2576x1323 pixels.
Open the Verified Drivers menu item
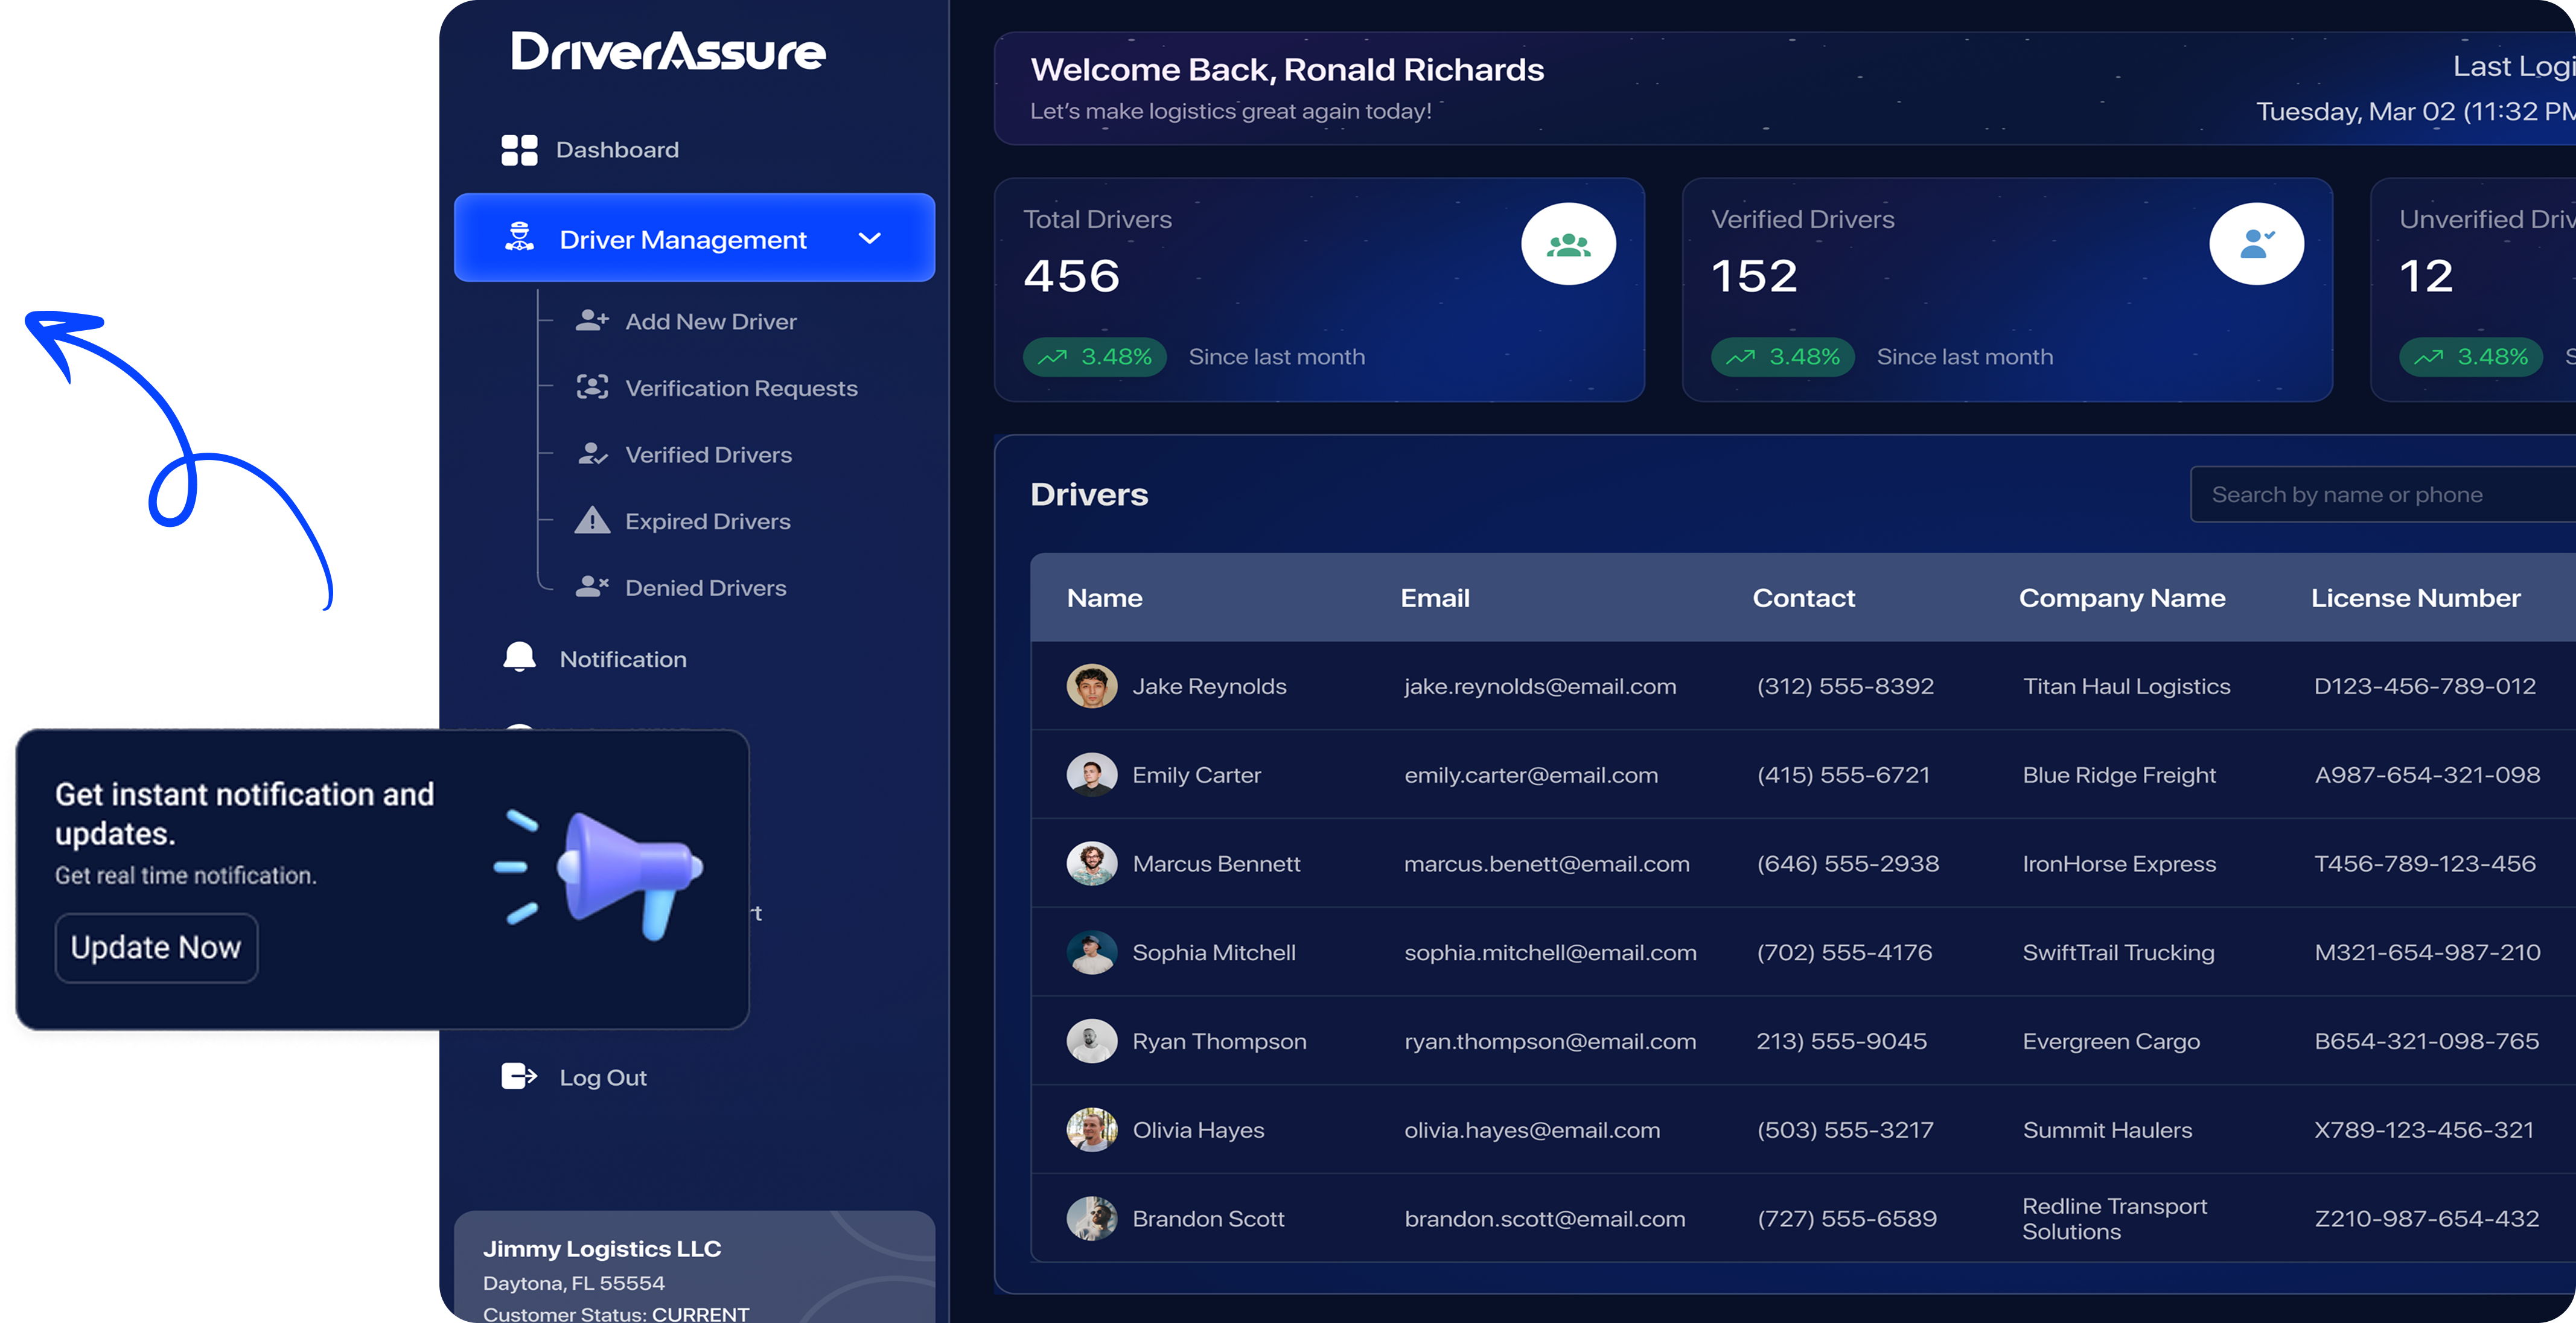(708, 455)
